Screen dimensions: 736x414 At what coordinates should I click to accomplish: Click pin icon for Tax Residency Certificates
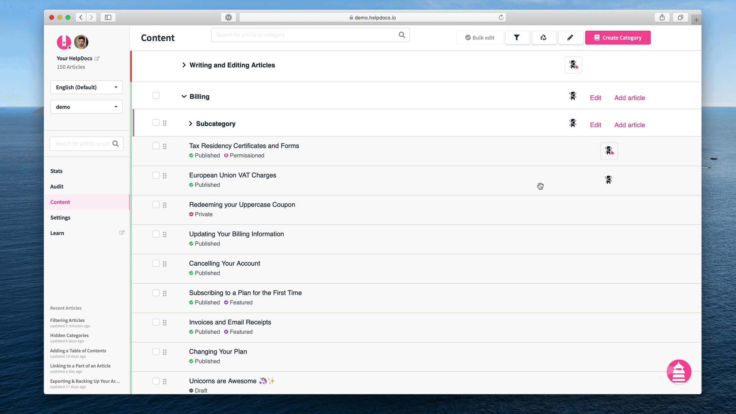point(609,151)
